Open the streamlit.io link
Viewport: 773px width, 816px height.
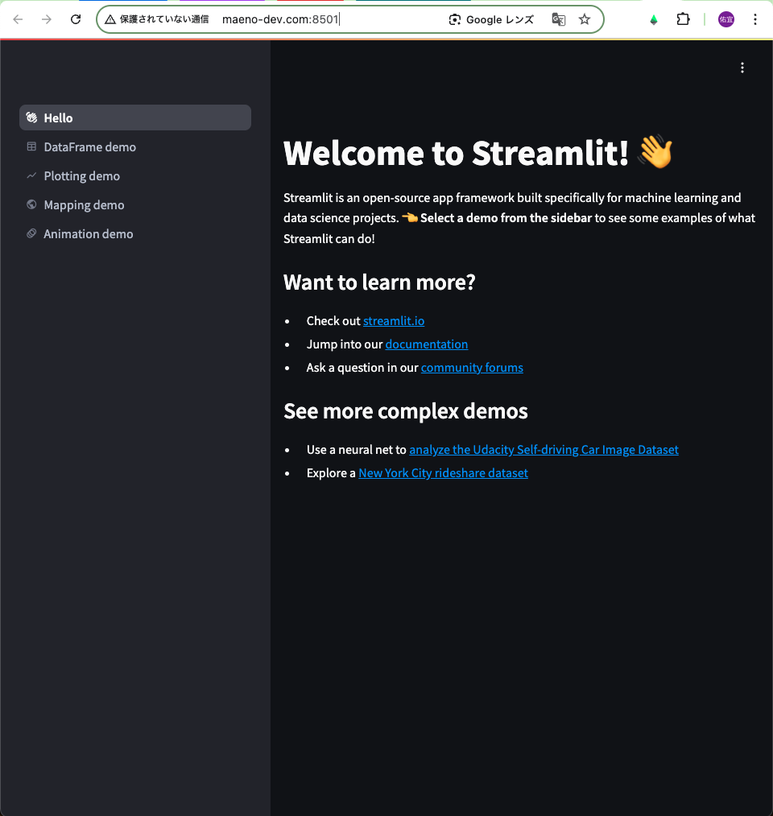tap(393, 320)
